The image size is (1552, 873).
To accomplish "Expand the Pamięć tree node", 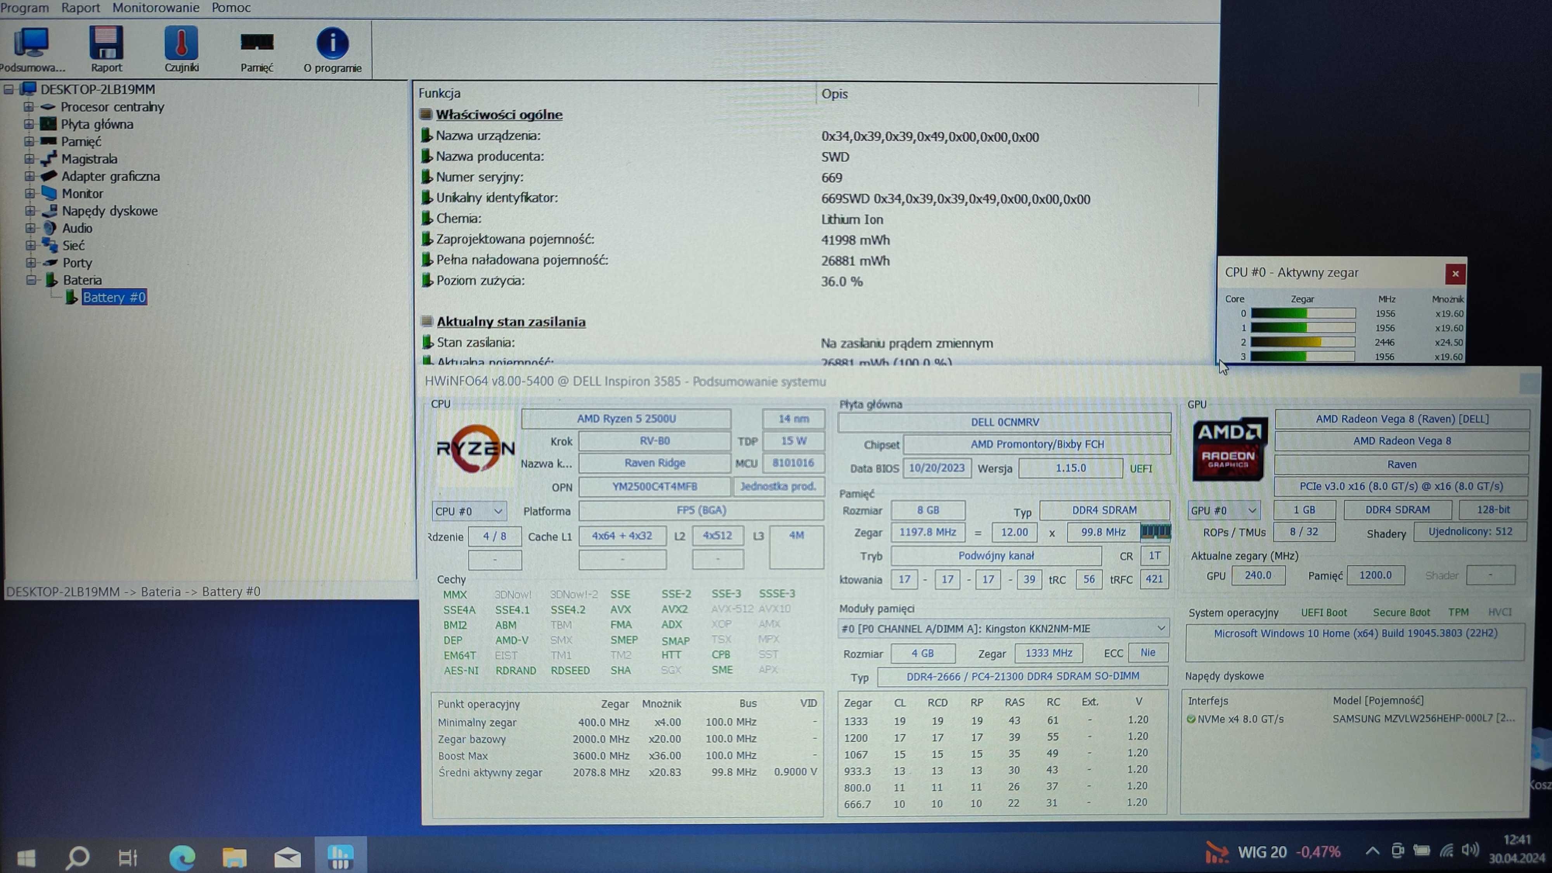I will tap(28, 141).
